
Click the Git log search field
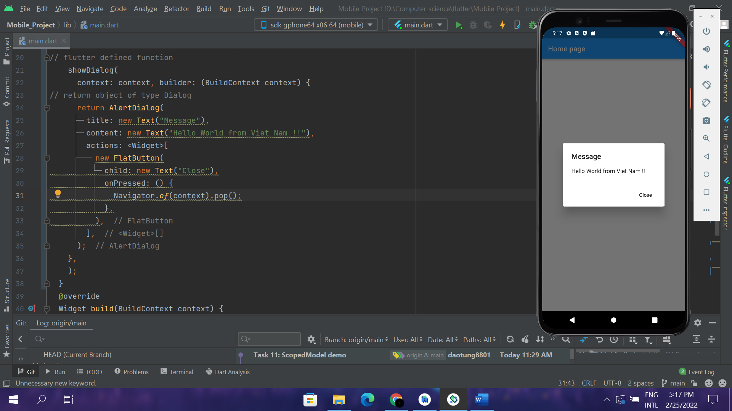click(x=269, y=339)
